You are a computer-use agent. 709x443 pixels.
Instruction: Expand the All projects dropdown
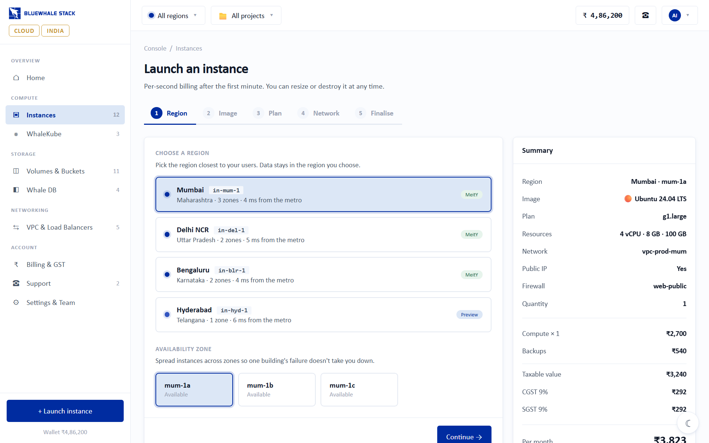click(x=246, y=16)
